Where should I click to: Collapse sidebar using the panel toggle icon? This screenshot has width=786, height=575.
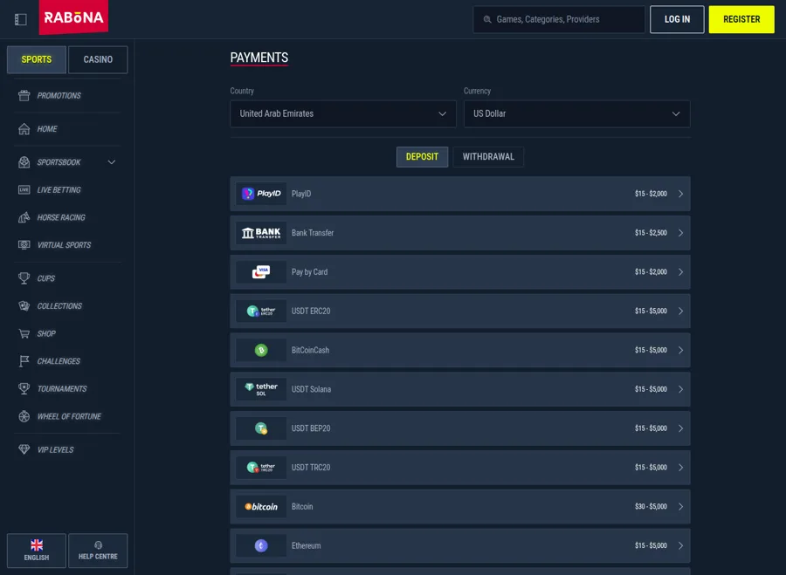click(x=21, y=19)
